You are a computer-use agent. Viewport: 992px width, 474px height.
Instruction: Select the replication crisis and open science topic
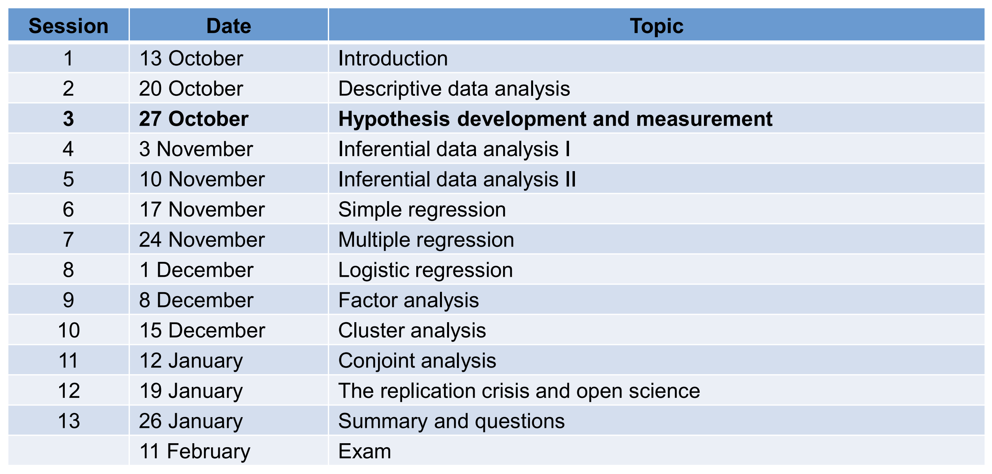pyautogui.click(x=519, y=391)
